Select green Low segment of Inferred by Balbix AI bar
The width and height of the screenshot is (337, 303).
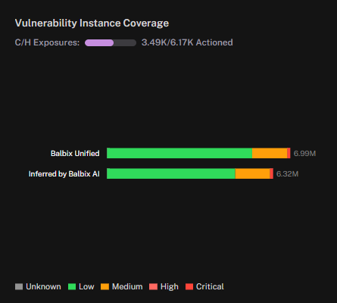(x=171, y=173)
